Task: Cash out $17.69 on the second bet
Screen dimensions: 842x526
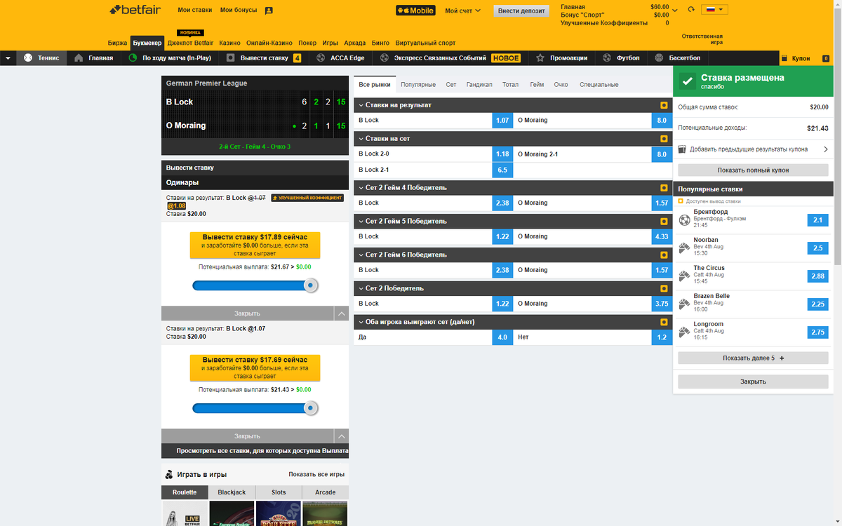Action: [255, 367]
